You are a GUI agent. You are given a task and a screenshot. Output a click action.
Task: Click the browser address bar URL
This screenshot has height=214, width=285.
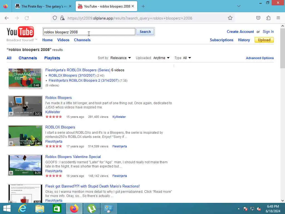[130, 18]
